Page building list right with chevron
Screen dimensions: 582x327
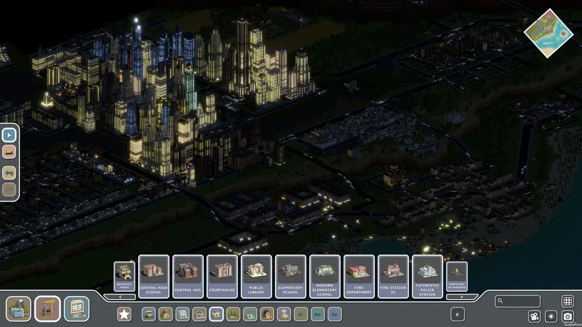pyautogui.click(x=462, y=297)
